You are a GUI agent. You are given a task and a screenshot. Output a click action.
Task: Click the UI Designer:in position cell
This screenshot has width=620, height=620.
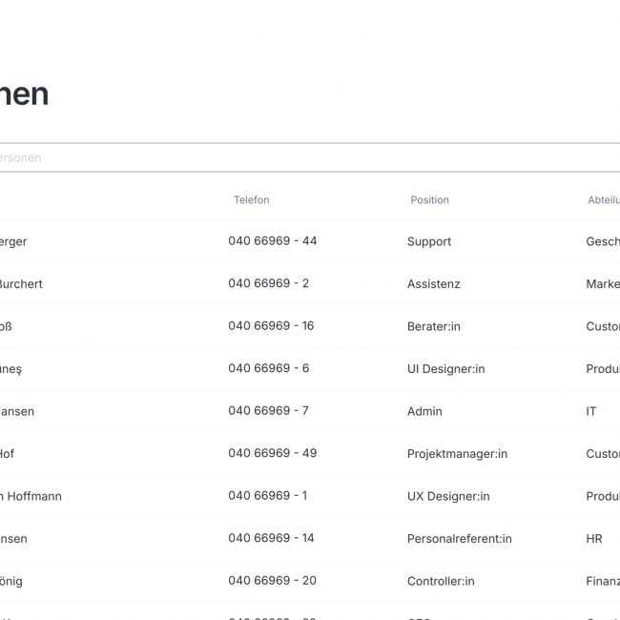coord(445,369)
